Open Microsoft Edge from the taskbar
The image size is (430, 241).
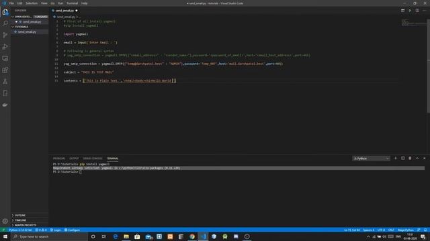tap(116, 236)
